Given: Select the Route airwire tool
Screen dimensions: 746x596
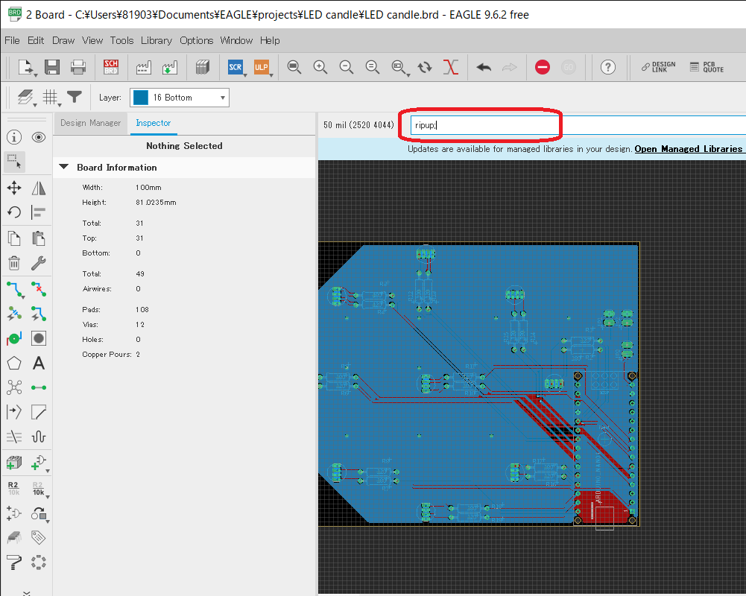Looking at the screenshot, I should [x=14, y=289].
